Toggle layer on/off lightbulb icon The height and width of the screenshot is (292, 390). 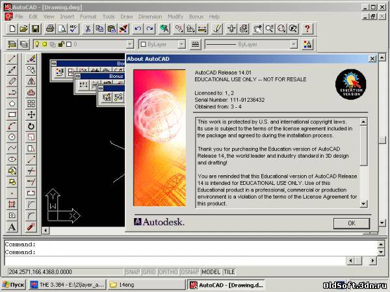(37, 44)
